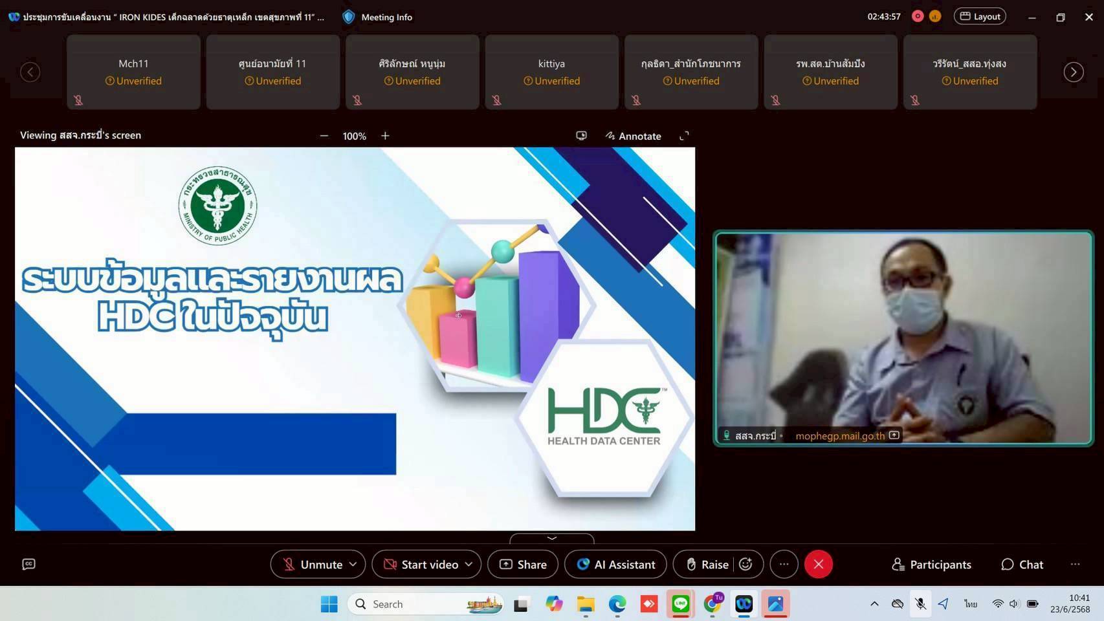This screenshot has height=621, width=1104.
Task: Open the Participants panel
Action: pos(931,564)
